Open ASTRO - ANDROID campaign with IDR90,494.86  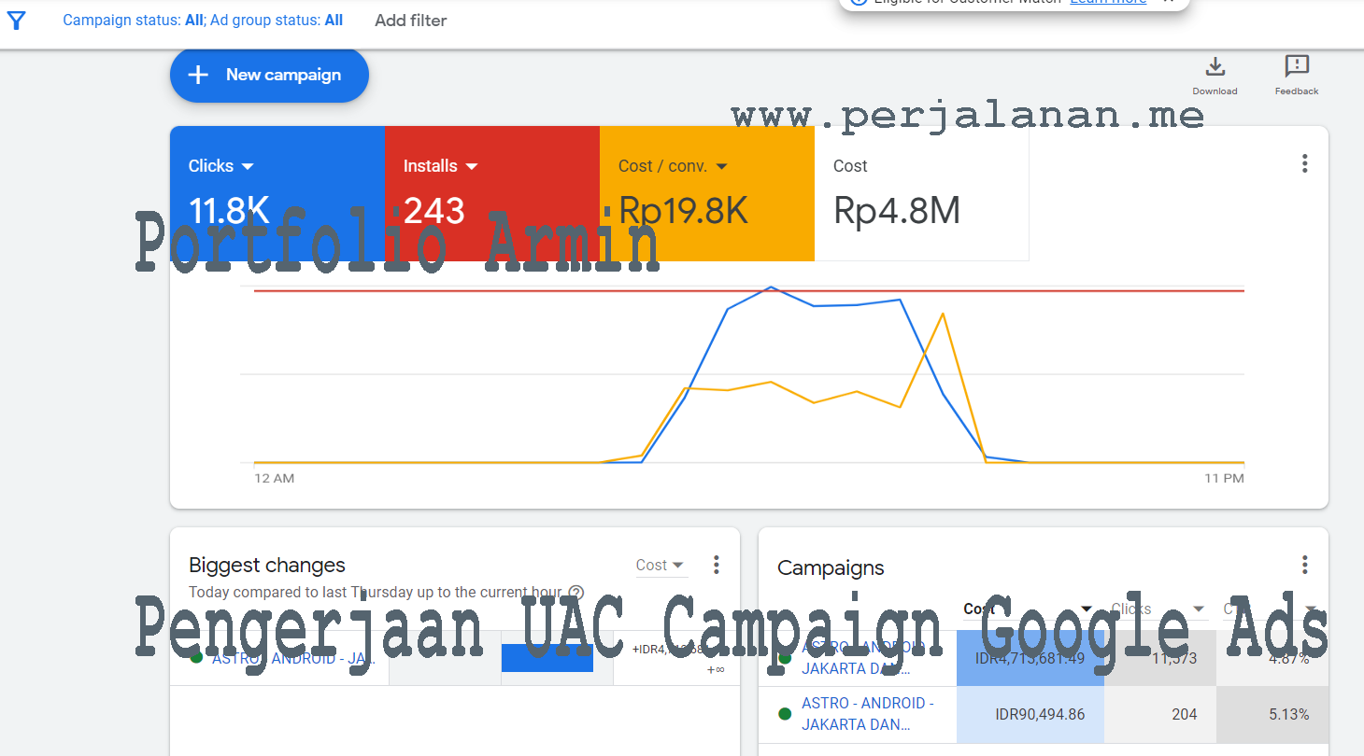(x=868, y=714)
